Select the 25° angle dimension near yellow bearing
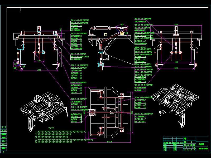Screen dimensions: 211x158 (127, 33)
